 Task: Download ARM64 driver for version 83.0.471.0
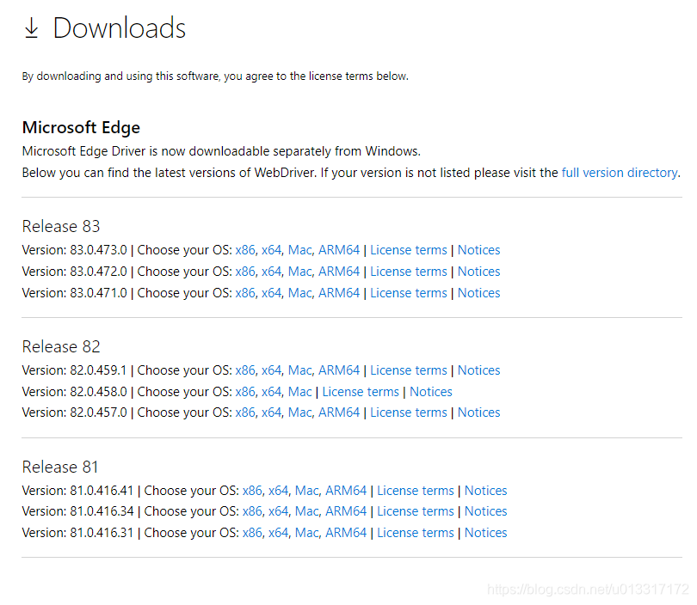(x=339, y=293)
